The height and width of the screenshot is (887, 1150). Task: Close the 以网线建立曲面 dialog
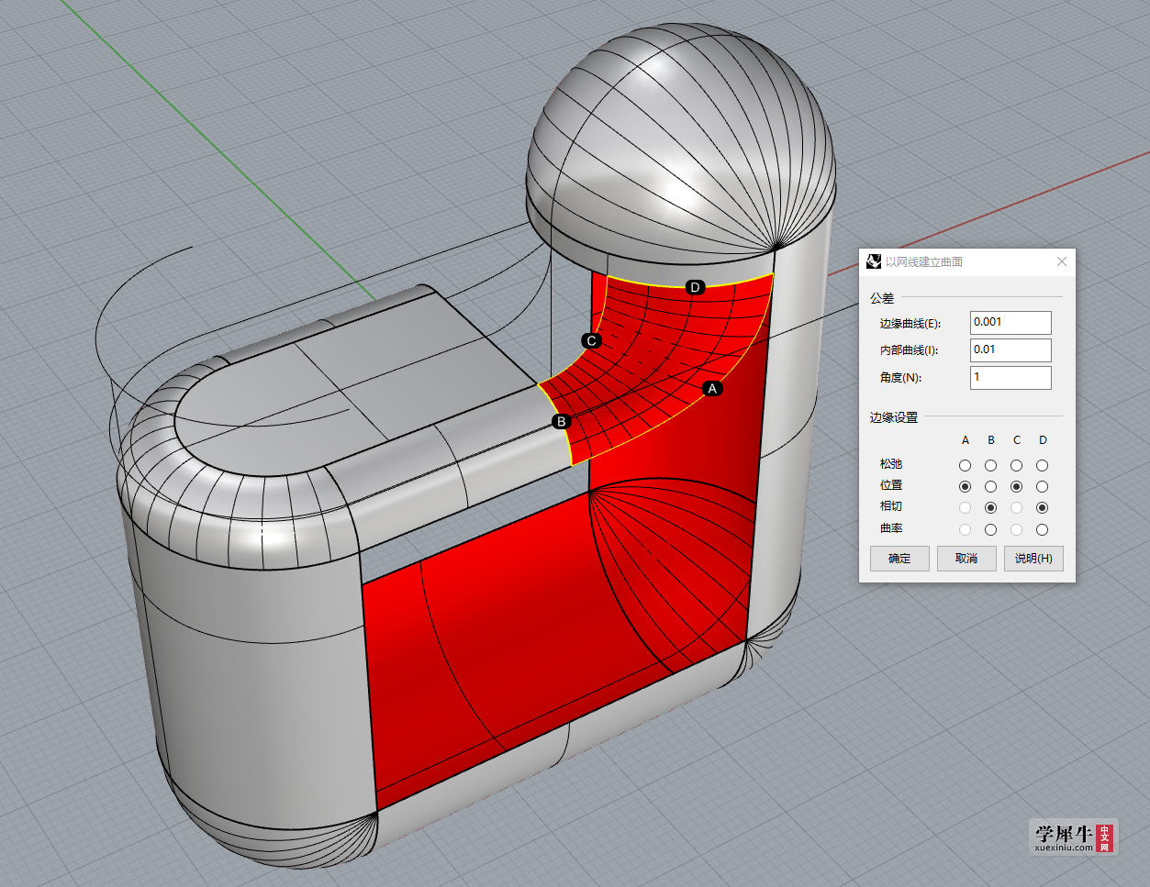(1062, 261)
